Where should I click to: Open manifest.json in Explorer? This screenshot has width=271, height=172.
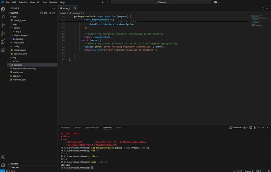pos(32,80)
